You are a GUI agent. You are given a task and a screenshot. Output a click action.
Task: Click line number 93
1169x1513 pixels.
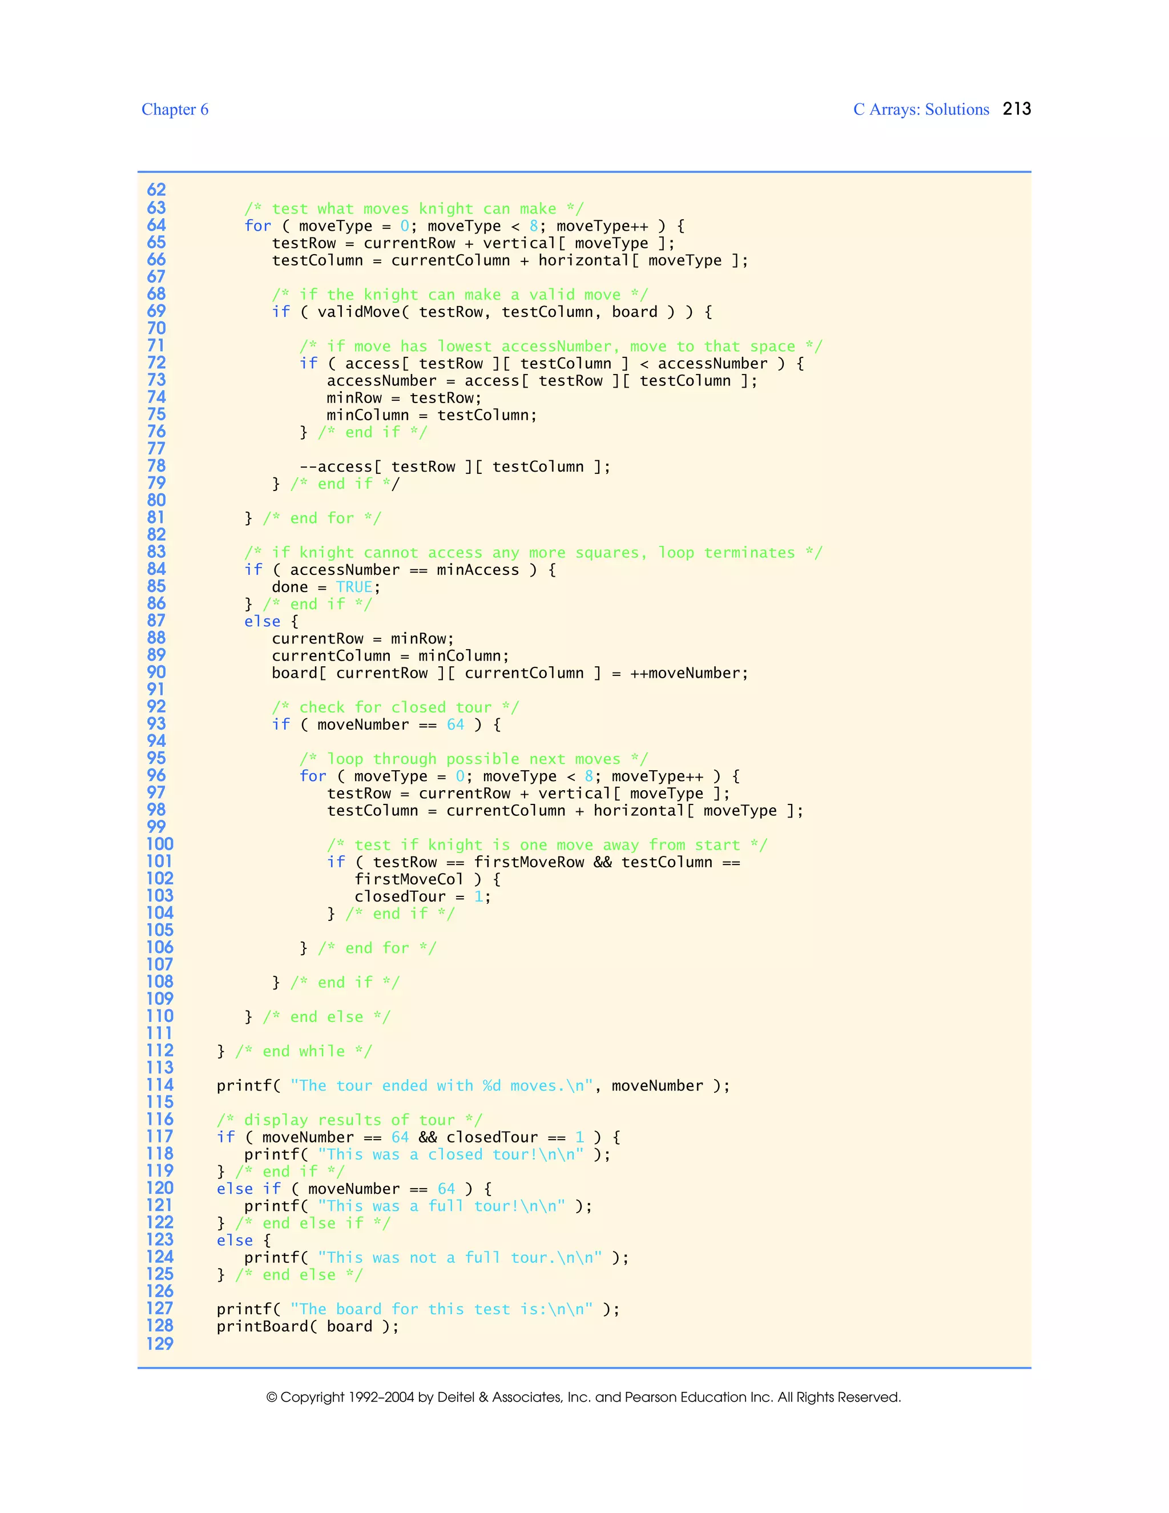pyautogui.click(x=156, y=724)
